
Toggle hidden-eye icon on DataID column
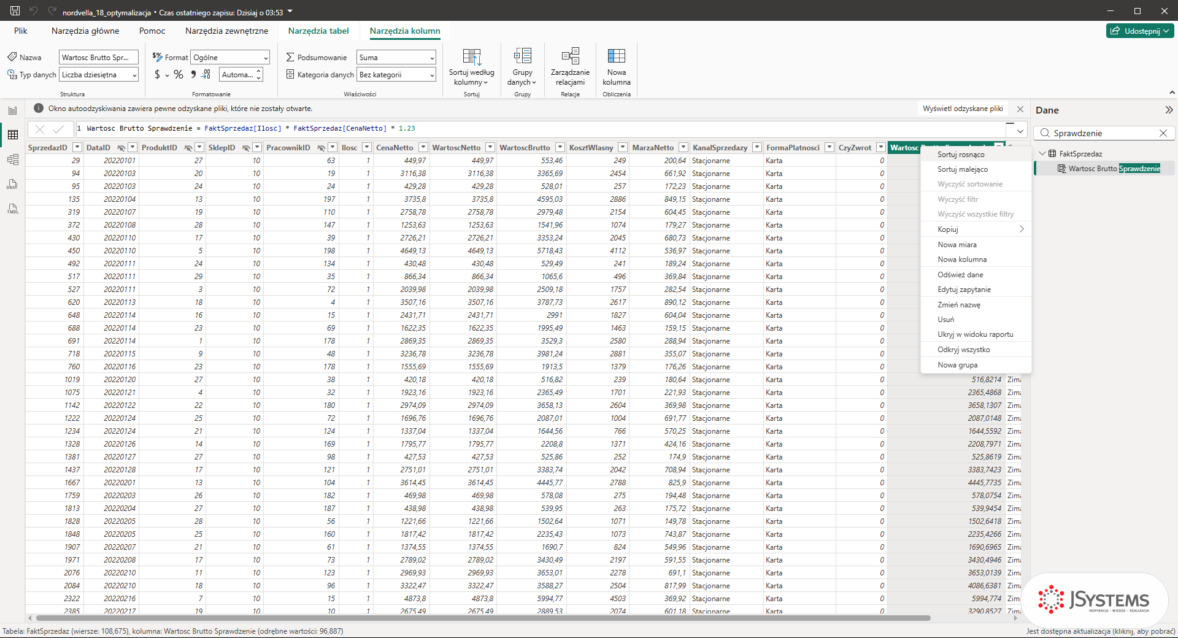[x=121, y=148]
